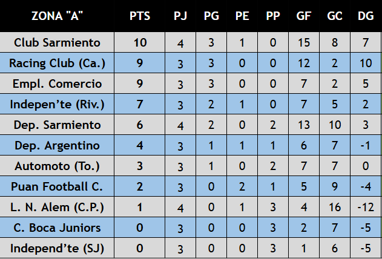Click the ZONA "A" header cell
Image resolution: width=382 pixels, height=259 pixels.
57,16
